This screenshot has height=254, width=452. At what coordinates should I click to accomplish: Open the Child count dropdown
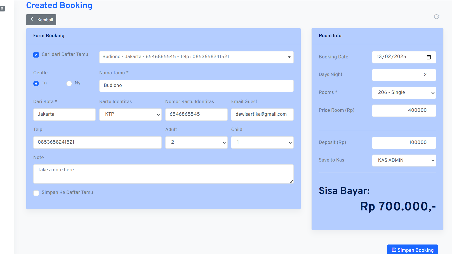pyautogui.click(x=262, y=142)
